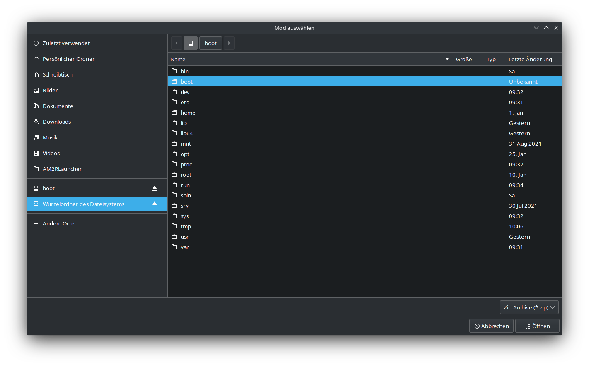Click the clock icon beside Zuletzt verwendet
The height and width of the screenshot is (367, 589).
[35, 43]
